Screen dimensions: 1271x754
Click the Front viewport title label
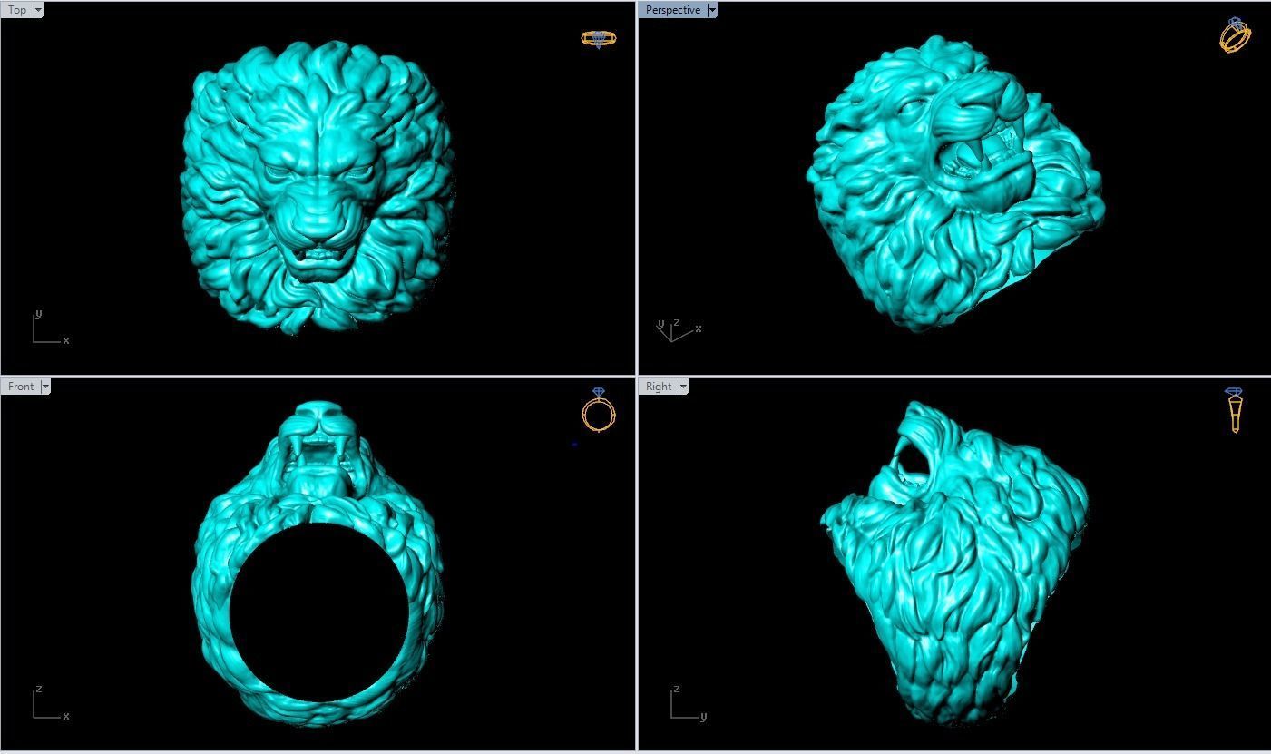21,387
